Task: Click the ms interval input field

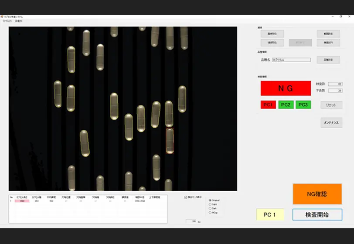Action: click(191, 221)
